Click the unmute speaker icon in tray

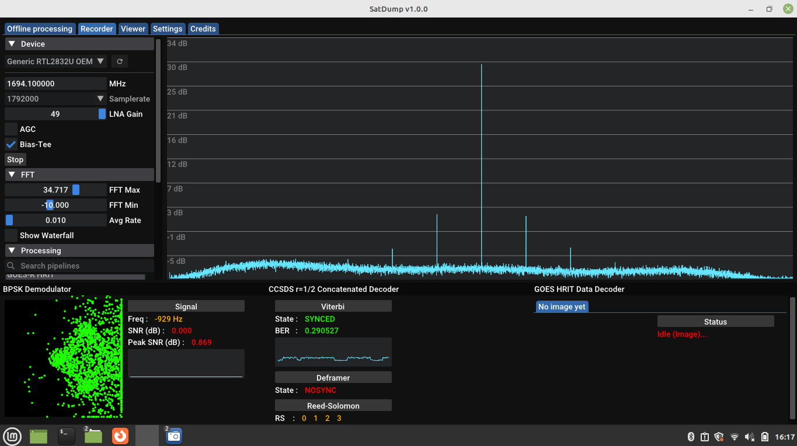tap(750, 435)
